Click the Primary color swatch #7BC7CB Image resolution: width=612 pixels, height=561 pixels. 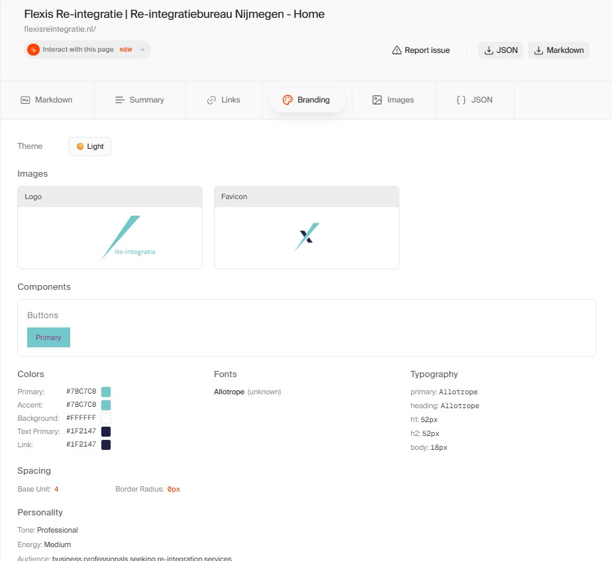pyautogui.click(x=106, y=392)
